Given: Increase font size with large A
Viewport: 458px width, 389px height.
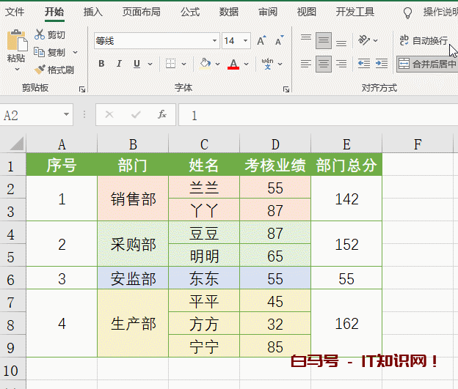Looking at the screenshot, I should (261, 40).
